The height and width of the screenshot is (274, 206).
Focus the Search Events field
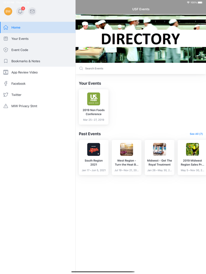tap(141, 68)
